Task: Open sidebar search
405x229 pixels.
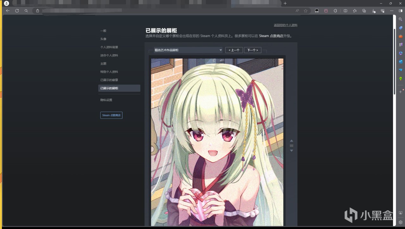Action: click(401, 19)
